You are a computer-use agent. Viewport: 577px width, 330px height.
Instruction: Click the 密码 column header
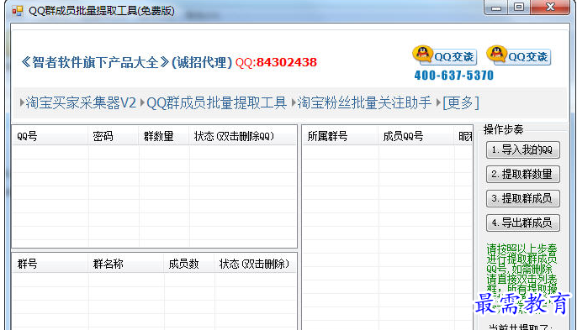(x=114, y=136)
